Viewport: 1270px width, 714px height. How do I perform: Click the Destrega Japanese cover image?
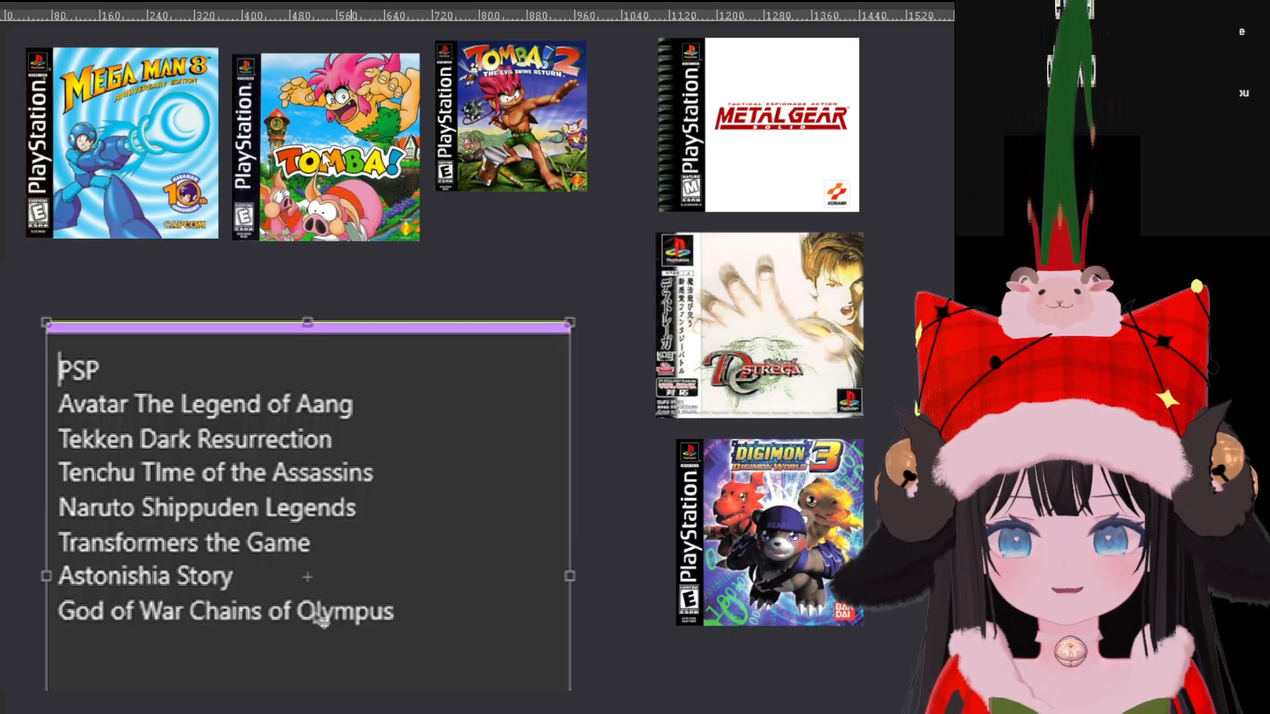pyautogui.click(x=759, y=325)
